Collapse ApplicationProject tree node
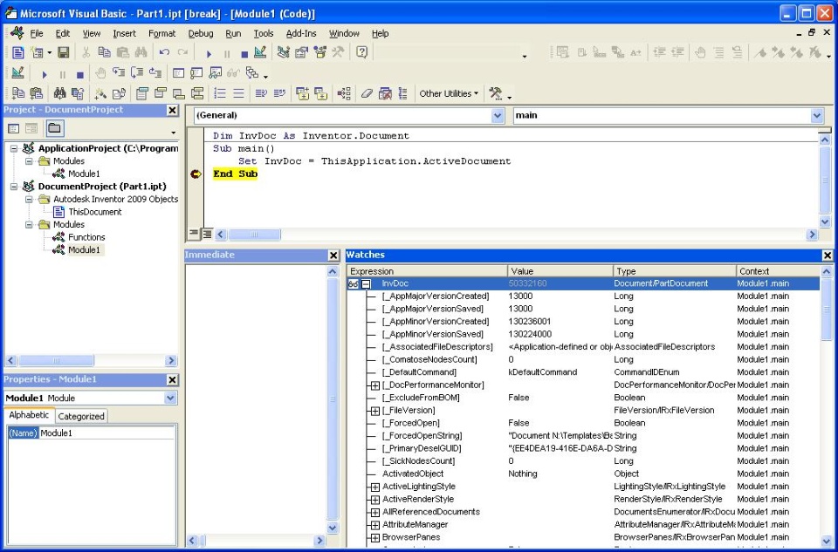The width and height of the screenshot is (838, 552). coord(15,149)
